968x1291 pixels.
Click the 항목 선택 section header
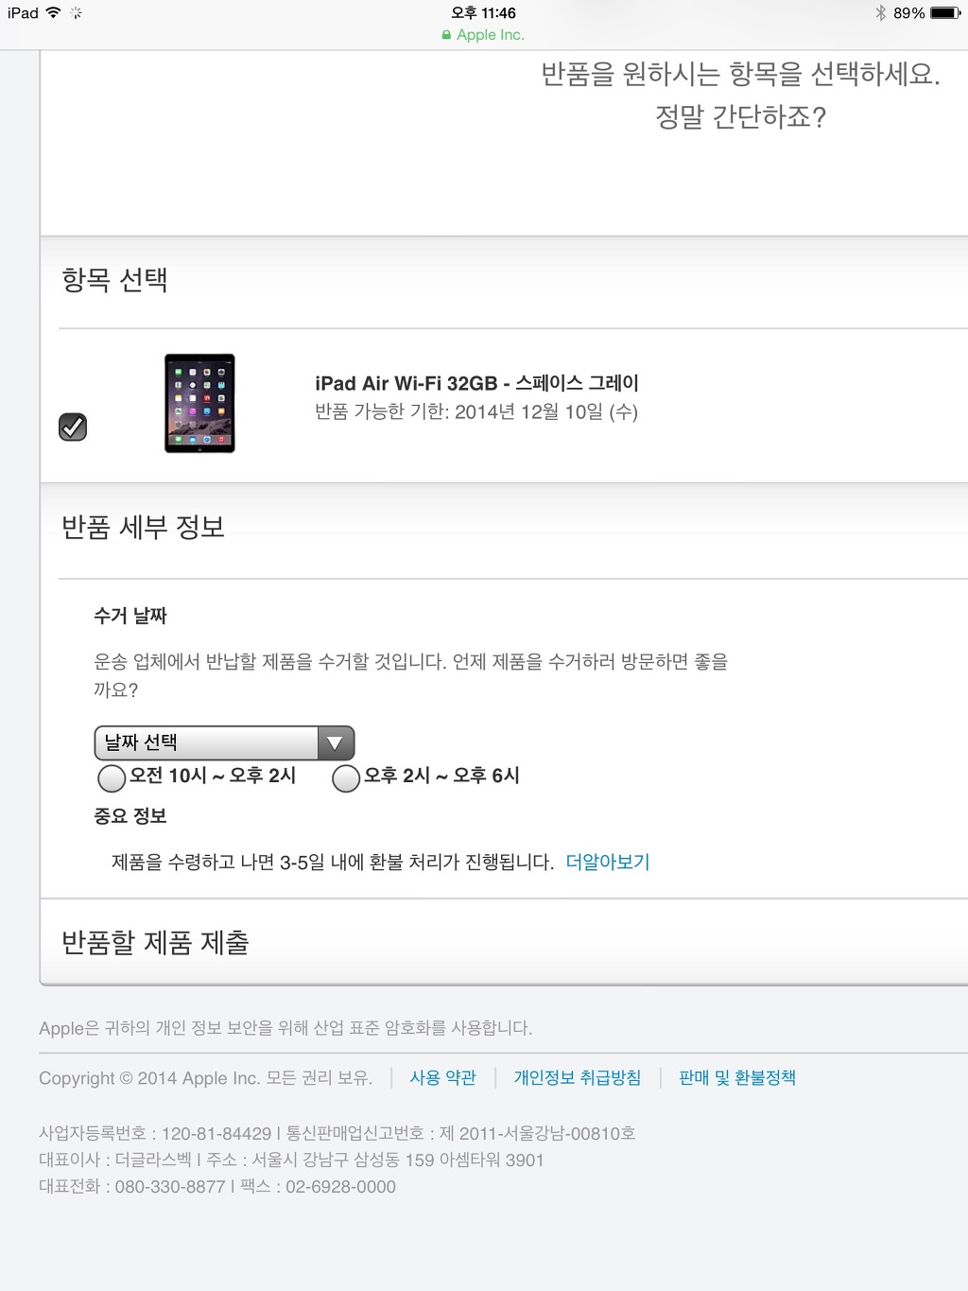tap(114, 280)
